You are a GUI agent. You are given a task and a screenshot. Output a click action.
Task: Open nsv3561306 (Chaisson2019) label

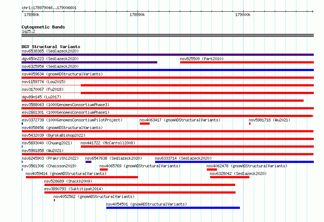tap(49, 166)
